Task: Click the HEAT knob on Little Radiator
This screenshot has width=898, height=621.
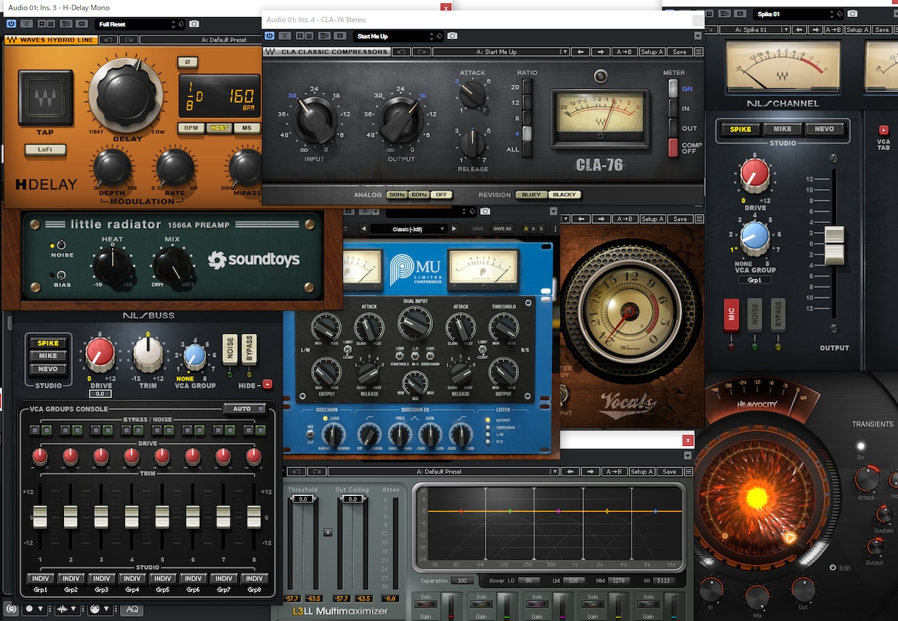Action: point(113,267)
